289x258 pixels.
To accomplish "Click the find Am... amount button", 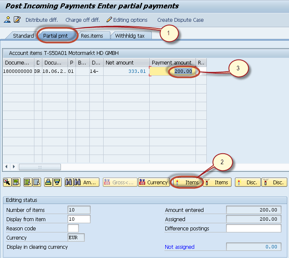I will (x=86, y=182).
